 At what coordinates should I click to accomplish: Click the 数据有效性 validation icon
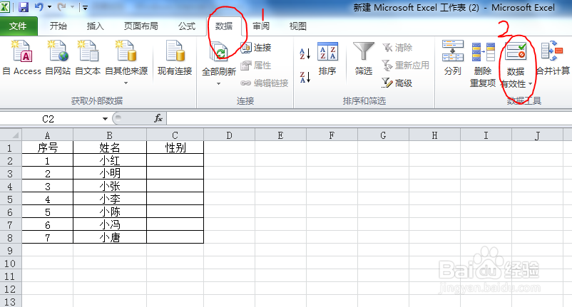[x=516, y=52]
